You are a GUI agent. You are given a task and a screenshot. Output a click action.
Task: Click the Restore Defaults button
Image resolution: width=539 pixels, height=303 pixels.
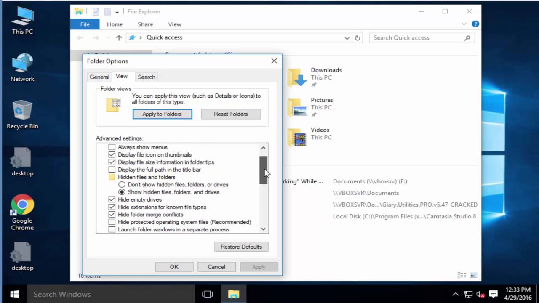[x=241, y=247]
